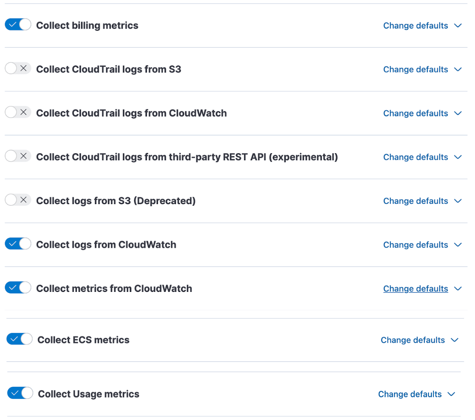
Task: Expand chevron for third-party REST API row
Action: click(458, 157)
